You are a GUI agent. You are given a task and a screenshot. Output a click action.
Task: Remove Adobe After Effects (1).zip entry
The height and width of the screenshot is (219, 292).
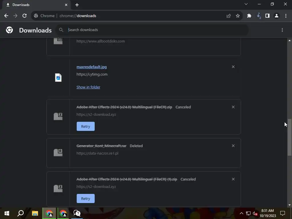(x=233, y=179)
